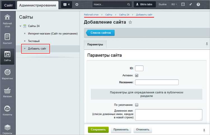Select Добавить сайт in the tree
The width and height of the screenshot is (210, 135).
pyautogui.click(x=37, y=49)
